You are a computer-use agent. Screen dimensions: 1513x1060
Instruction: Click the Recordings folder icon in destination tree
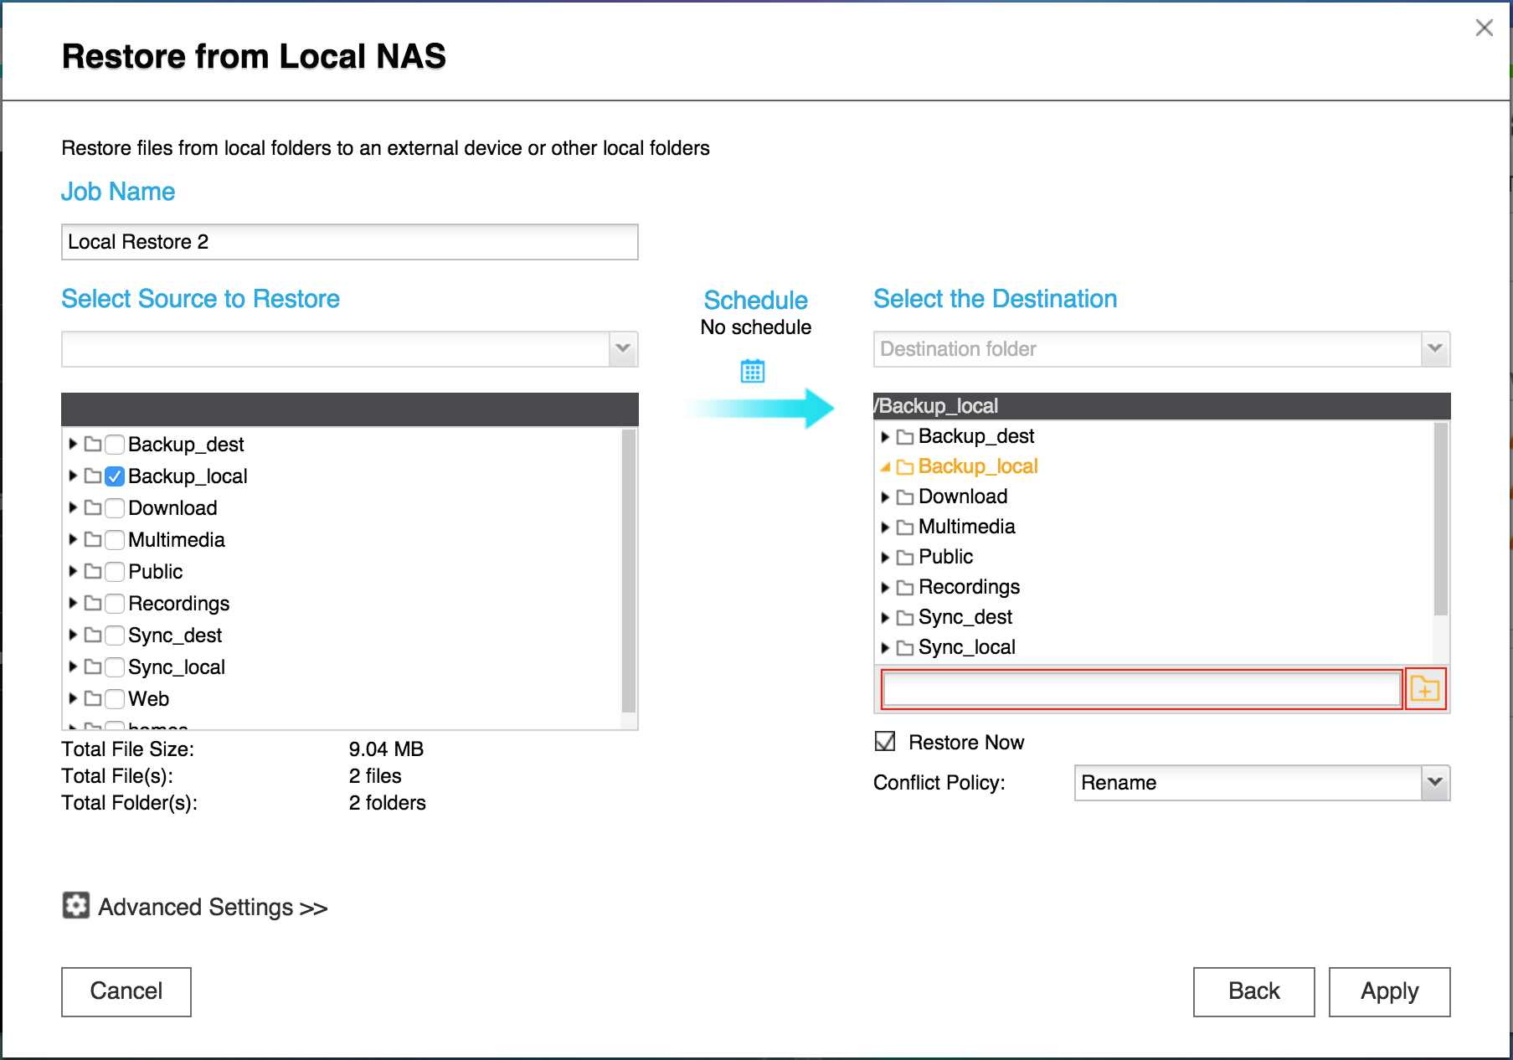(x=905, y=587)
